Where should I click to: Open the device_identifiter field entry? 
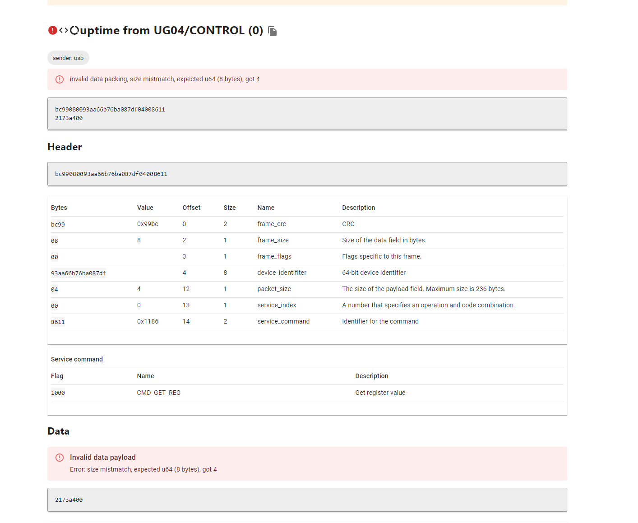pyautogui.click(x=282, y=273)
